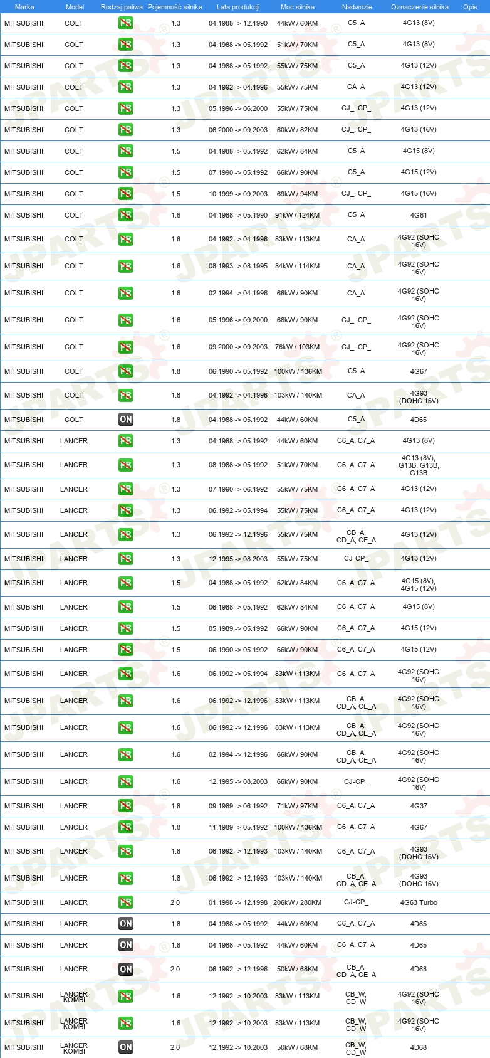Click the Model column header

coord(75,7)
